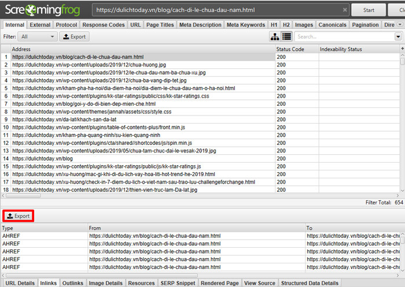Screen dimensions: 405x287
Task: Open the Canonicals tab
Action: [332, 25]
